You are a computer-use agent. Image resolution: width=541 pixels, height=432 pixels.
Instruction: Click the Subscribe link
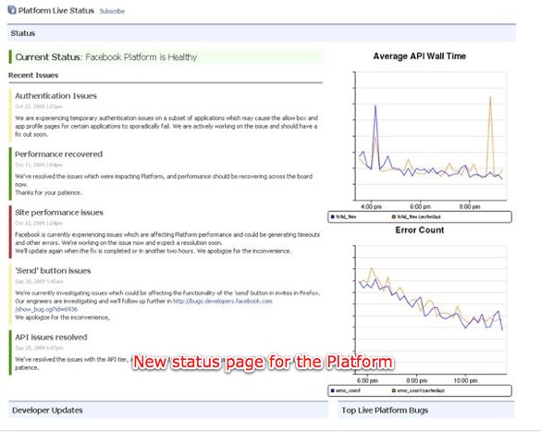112,11
